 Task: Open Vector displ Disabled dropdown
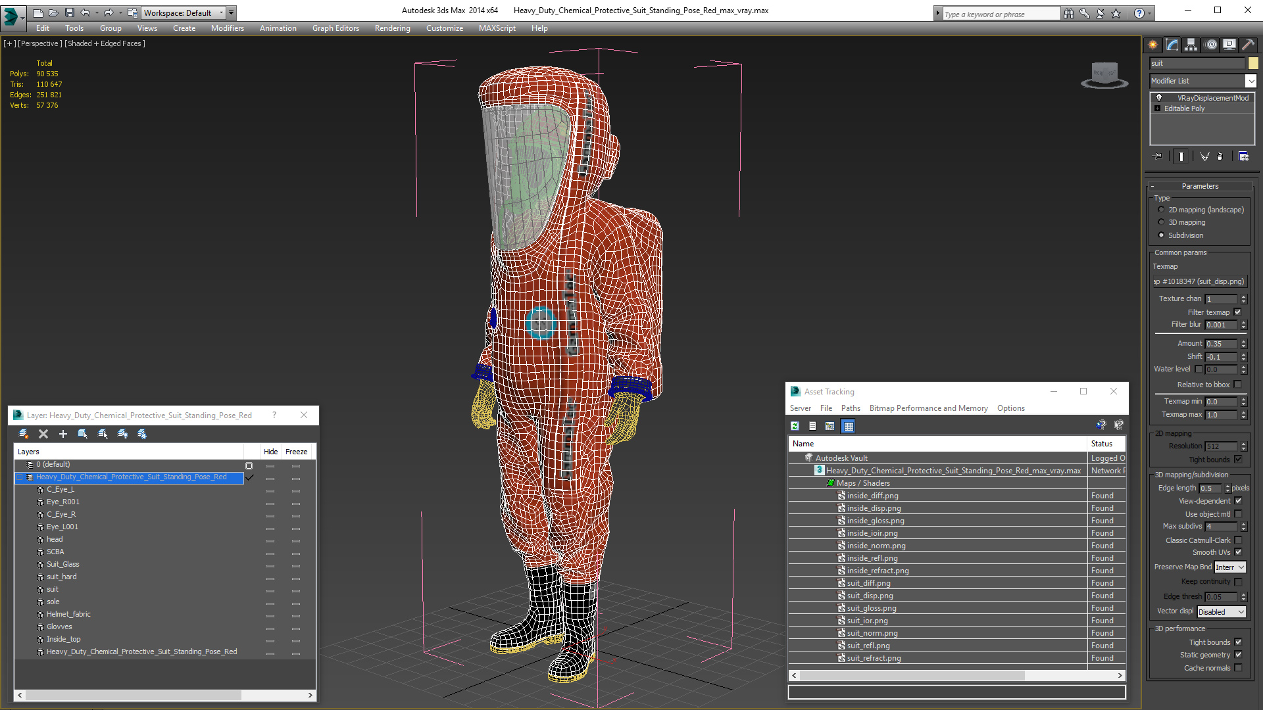[x=1221, y=612]
